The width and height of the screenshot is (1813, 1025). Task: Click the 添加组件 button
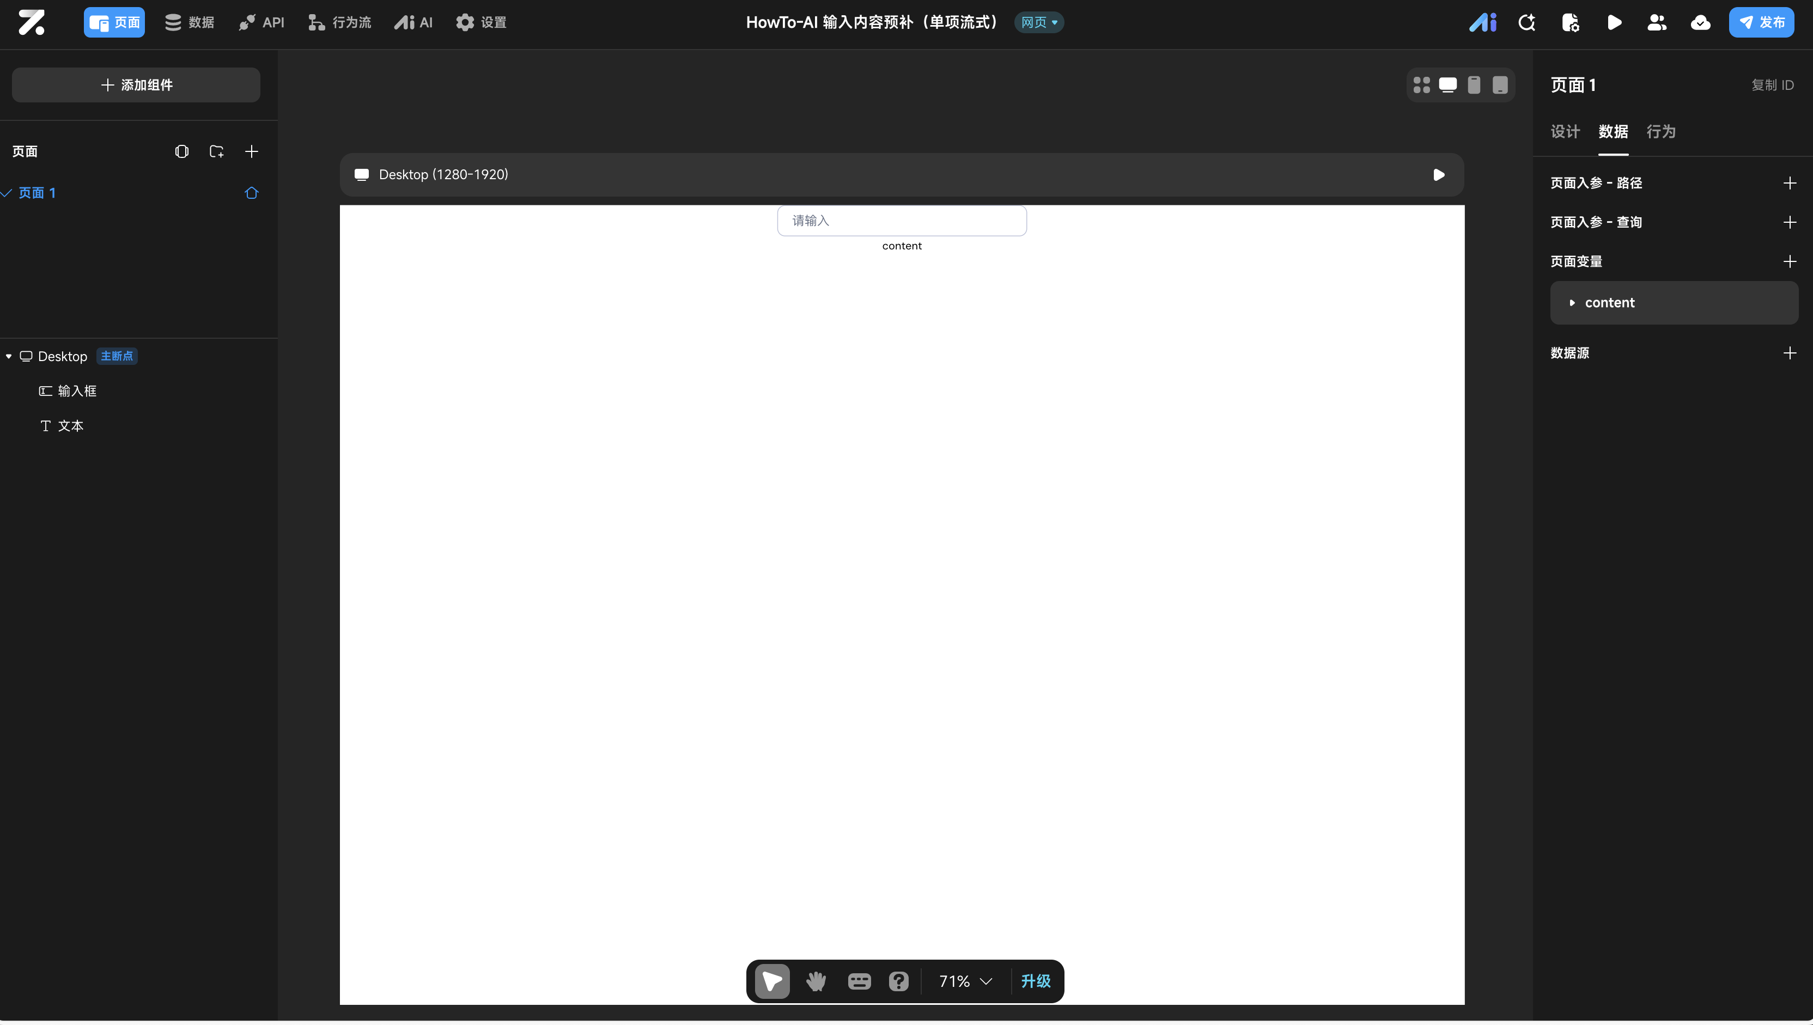coord(136,85)
